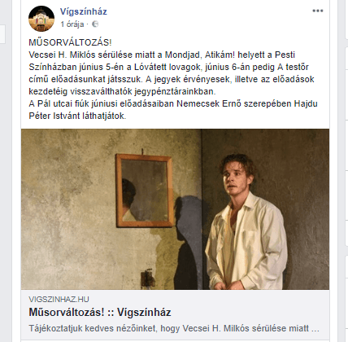The height and width of the screenshot is (342, 348).
Task: Click the 'Tájékoztatjuk kedves nézőinket' preview description
Action: [x=174, y=328]
